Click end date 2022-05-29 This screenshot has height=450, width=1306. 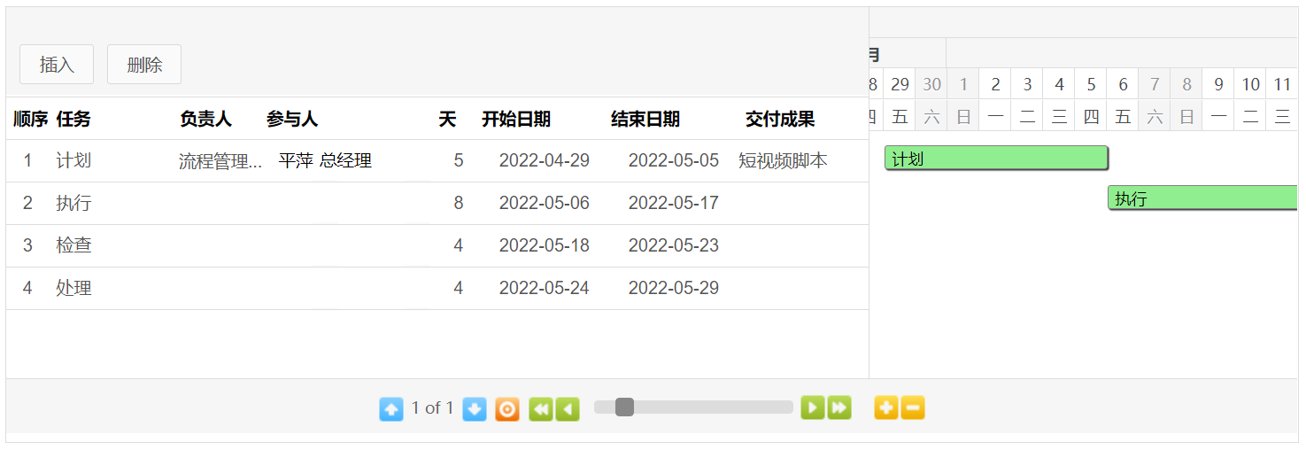(674, 288)
